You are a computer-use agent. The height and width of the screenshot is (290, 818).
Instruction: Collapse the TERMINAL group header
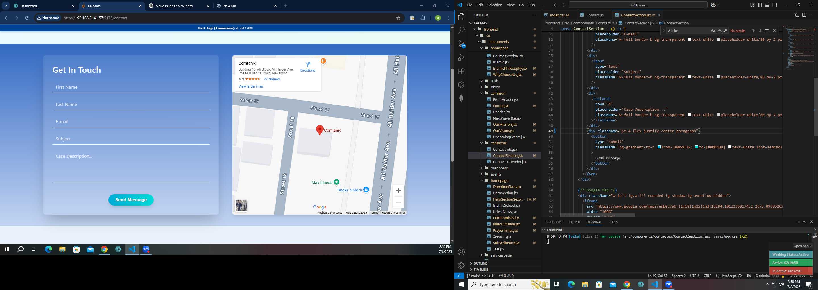point(544,229)
